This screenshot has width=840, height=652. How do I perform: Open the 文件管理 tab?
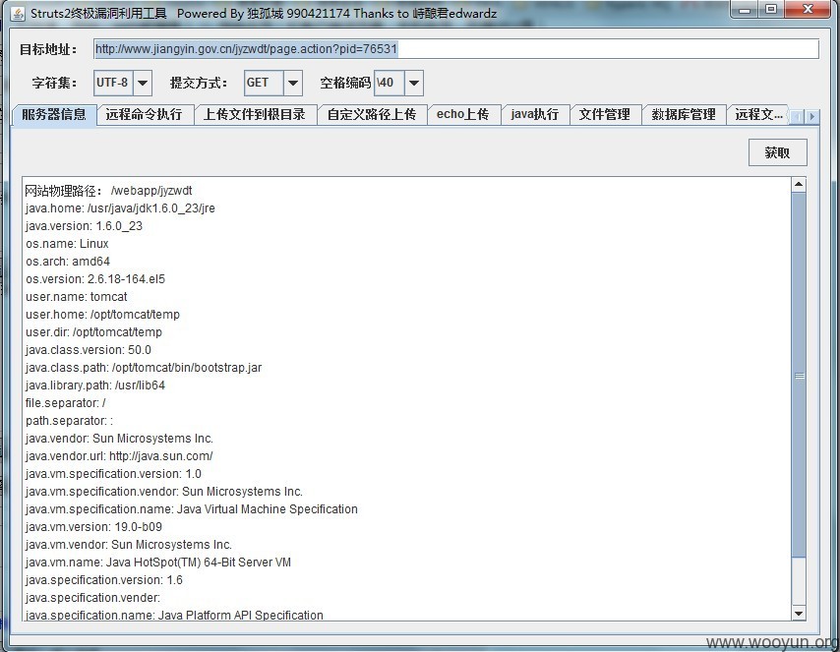click(x=604, y=115)
